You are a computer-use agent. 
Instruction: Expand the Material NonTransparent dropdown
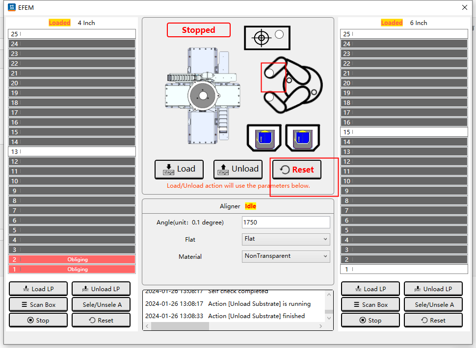pos(286,256)
